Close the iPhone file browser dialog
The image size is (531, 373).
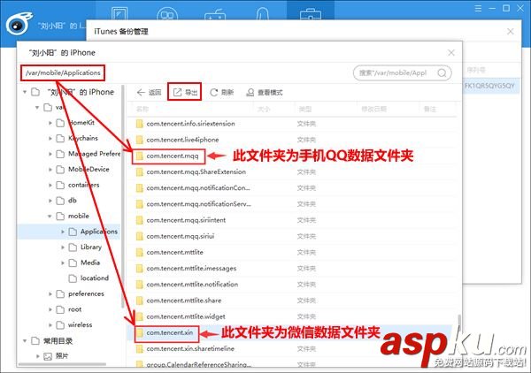coord(451,53)
